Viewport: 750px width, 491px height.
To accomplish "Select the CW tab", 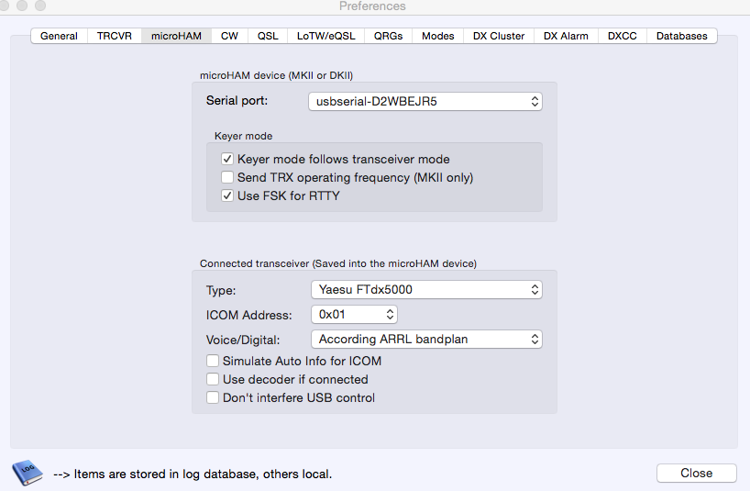I will pos(229,36).
